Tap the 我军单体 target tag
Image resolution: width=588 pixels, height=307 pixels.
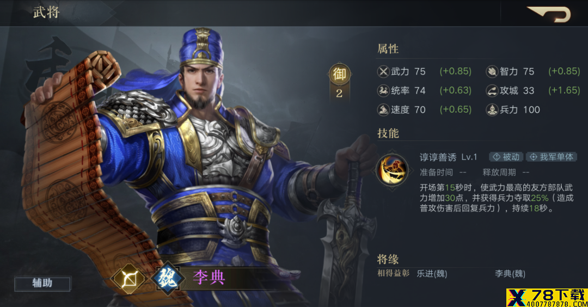pos(551,157)
